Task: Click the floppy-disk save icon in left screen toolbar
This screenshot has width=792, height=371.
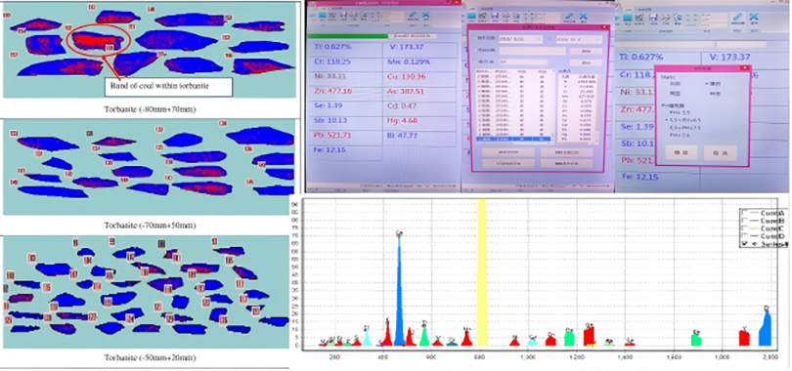Action: [x=343, y=15]
